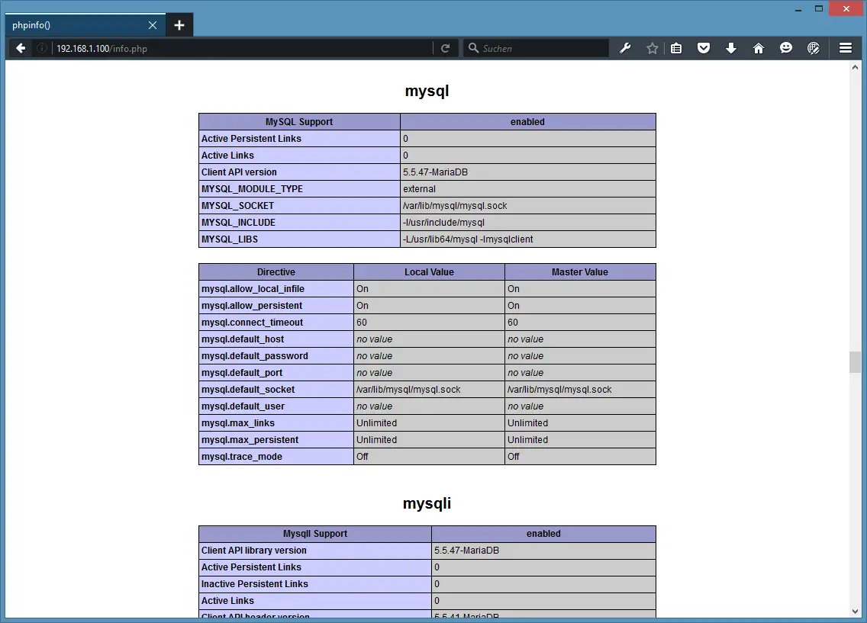The width and height of the screenshot is (867, 623).
Task: Minimize the browser window
Action: click(x=798, y=9)
